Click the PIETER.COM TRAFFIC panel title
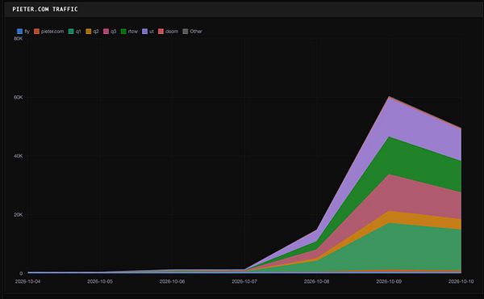 [x=45, y=9]
